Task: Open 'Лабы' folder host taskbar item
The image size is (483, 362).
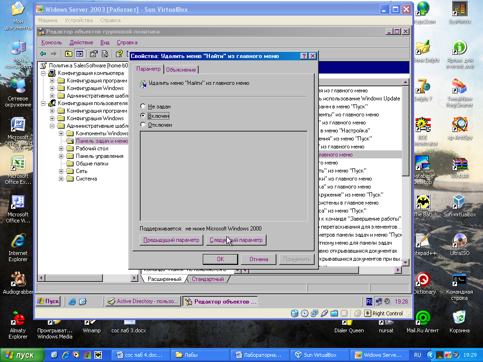Action: (200, 355)
